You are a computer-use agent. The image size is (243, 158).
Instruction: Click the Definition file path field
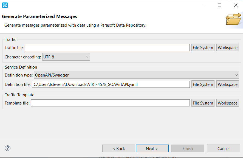tap(111, 84)
